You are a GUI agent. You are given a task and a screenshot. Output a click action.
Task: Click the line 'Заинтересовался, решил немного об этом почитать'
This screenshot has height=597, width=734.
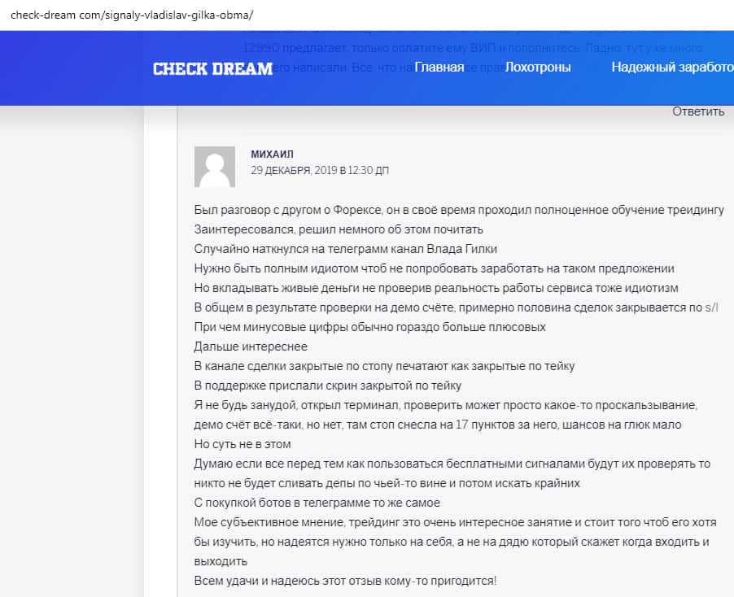click(339, 229)
